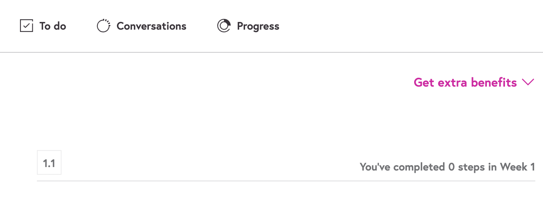This screenshot has height=204, width=543.
Task: Open the Progress tab label
Action: (258, 26)
